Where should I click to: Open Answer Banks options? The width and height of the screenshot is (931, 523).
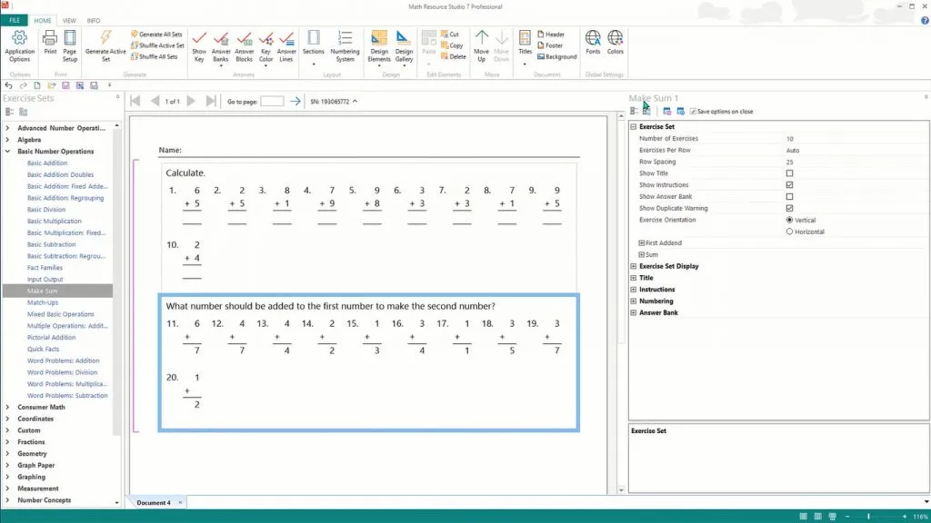point(221,47)
